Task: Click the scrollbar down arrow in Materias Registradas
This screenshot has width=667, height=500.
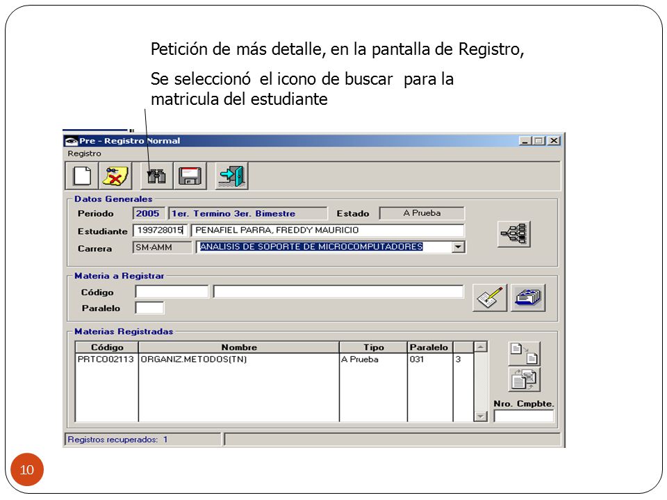Action: tap(480, 416)
